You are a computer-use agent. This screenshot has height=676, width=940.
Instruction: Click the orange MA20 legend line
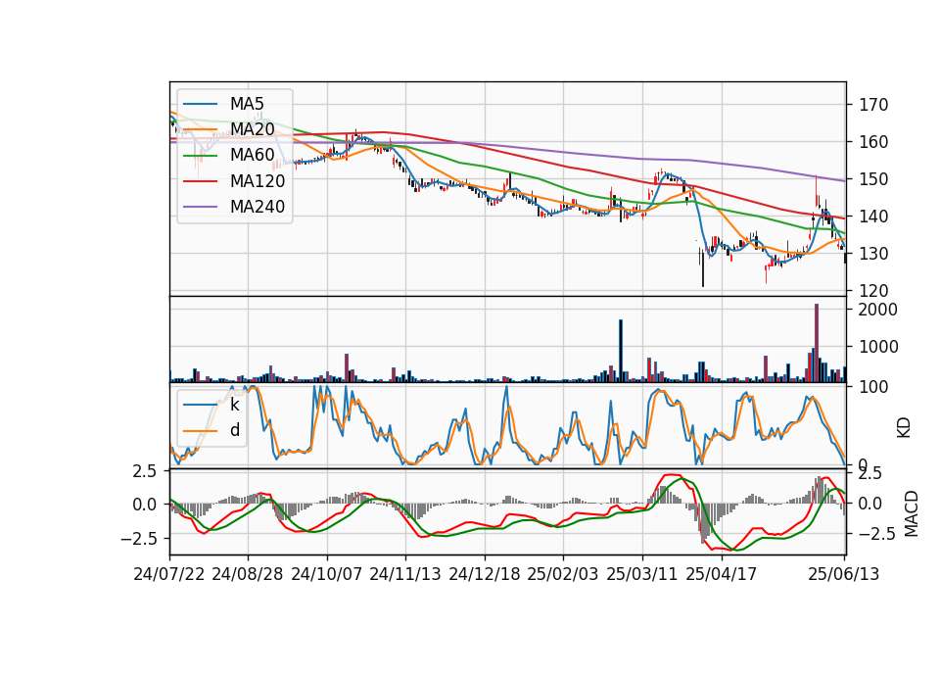(200, 129)
